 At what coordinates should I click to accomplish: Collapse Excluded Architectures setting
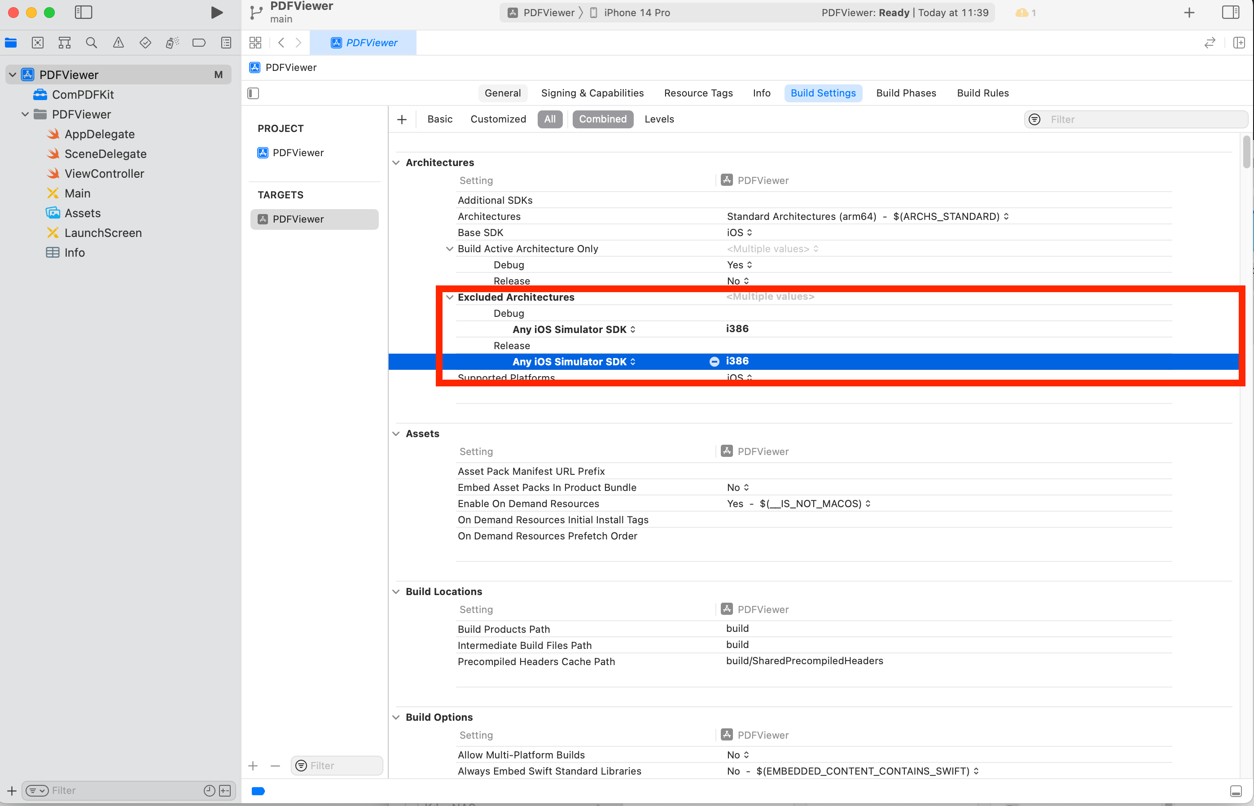tap(450, 297)
